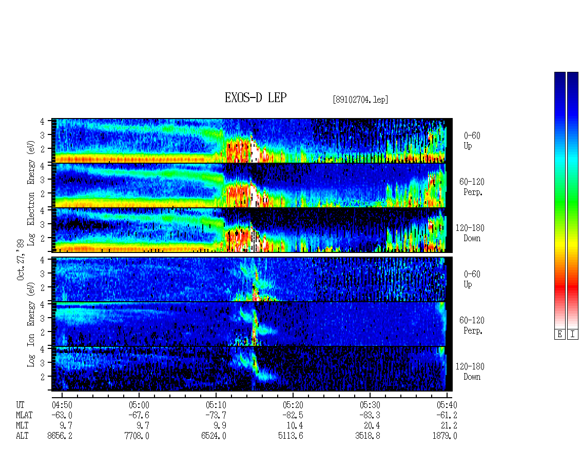
Task: Click the MLT value 9.7 under 04:50
Action: pos(66,426)
